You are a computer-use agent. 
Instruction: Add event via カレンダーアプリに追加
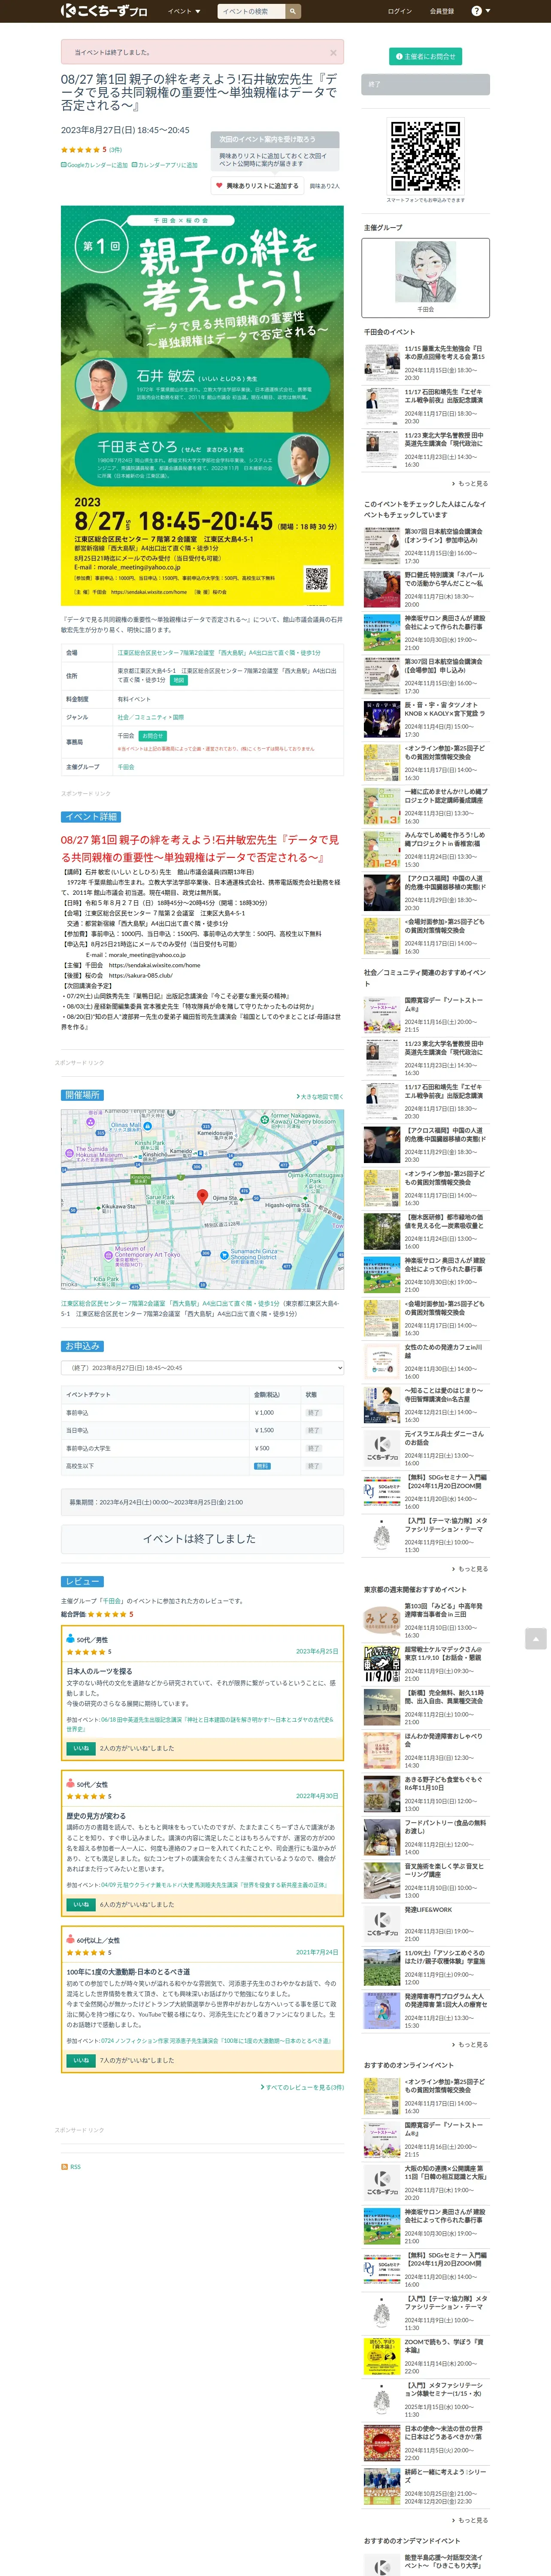pyautogui.click(x=165, y=165)
